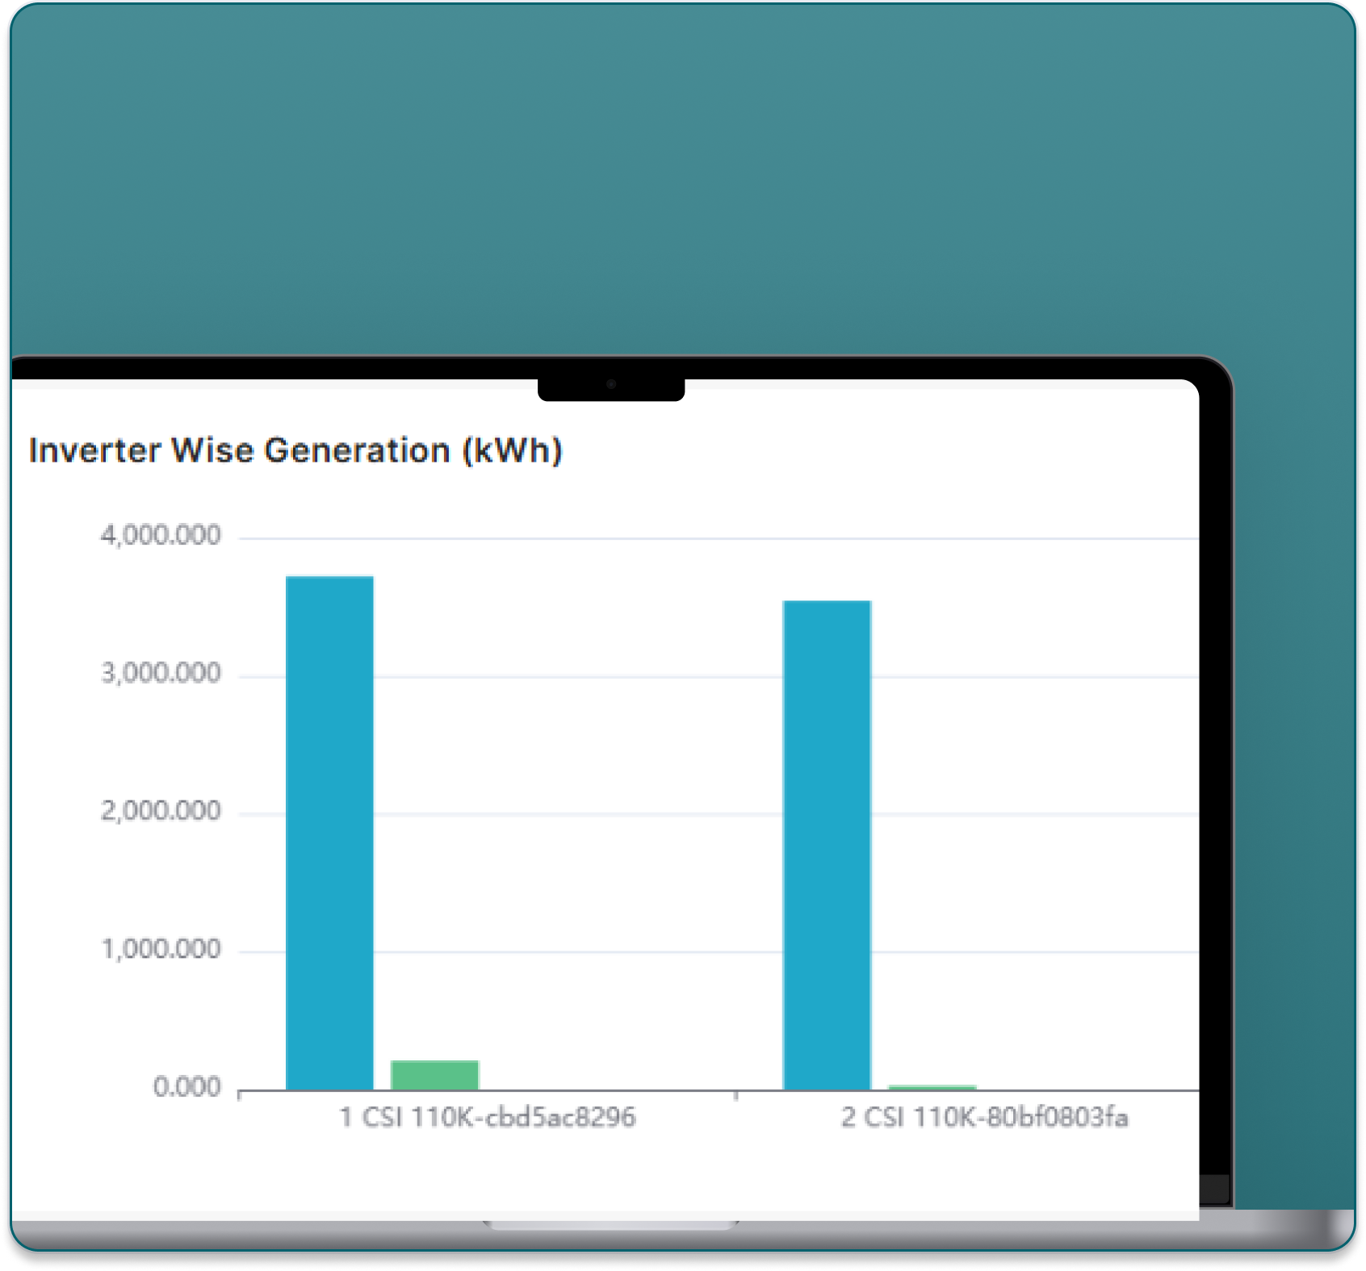The height and width of the screenshot is (1271, 1366).
Task: Click the 4,000.000 y-axis tick label
Action: pos(161,535)
